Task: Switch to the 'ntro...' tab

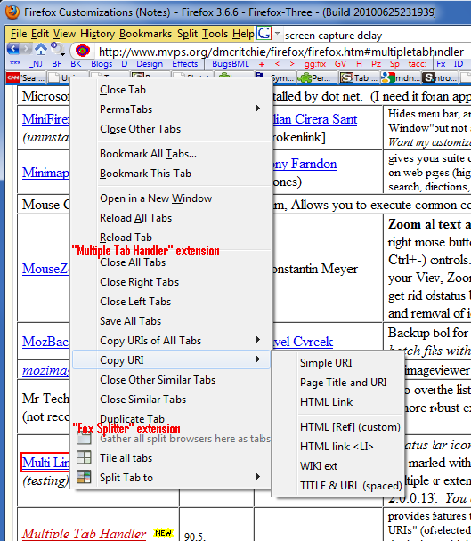Action: [441, 78]
